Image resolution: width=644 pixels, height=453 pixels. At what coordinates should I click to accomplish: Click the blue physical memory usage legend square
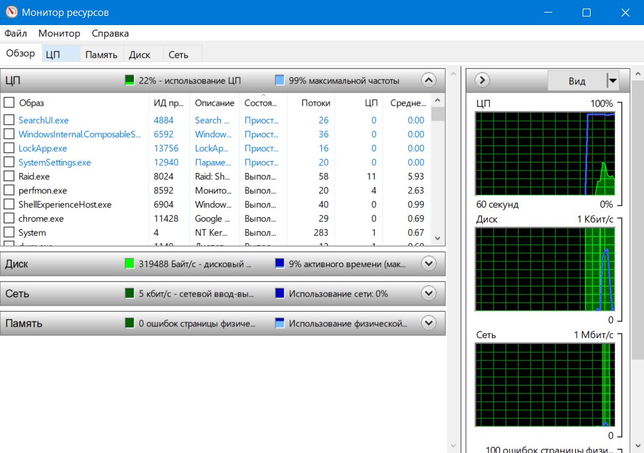pyautogui.click(x=280, y=323)
